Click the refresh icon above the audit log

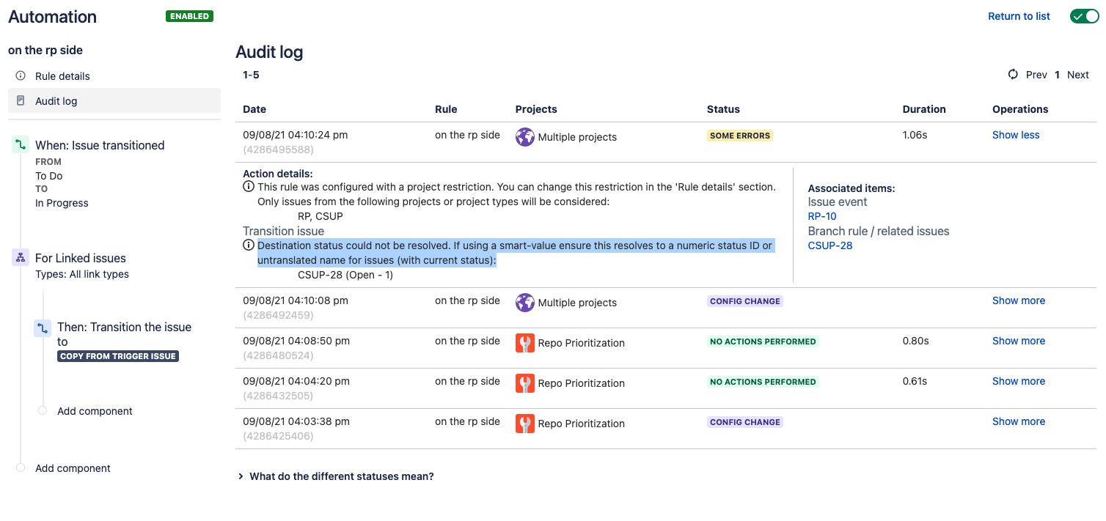[x=1013, y=74]
